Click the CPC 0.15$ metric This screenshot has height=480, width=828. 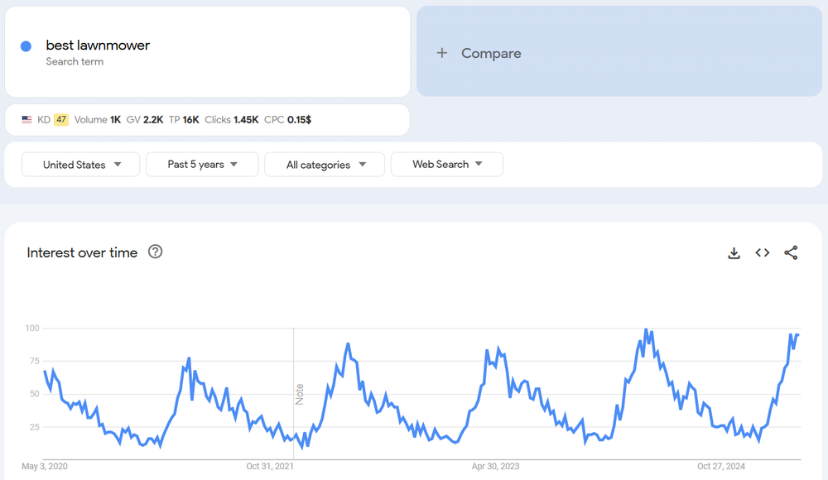[287, 120]
